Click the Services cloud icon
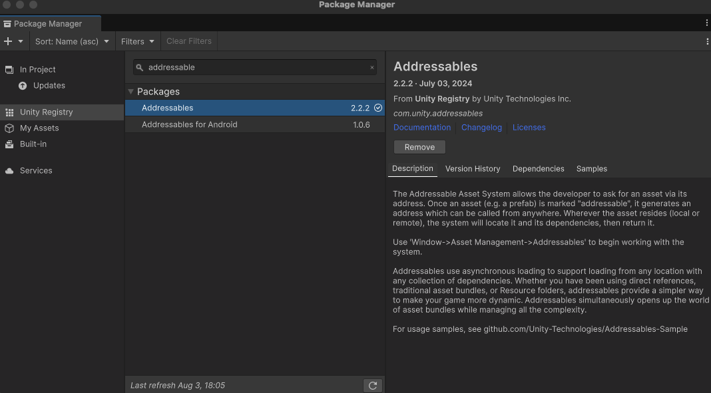This screenshot has height=393, width=711. tap(9, 171)
